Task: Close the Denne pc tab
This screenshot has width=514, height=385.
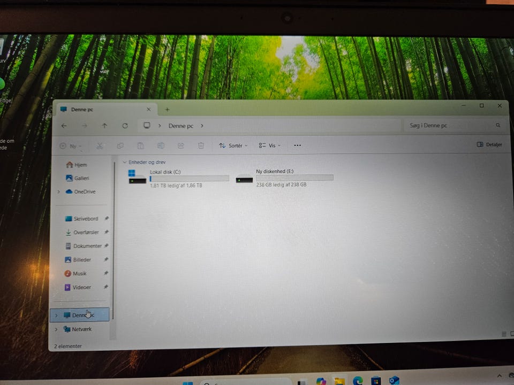Action: tap(148, 109)
